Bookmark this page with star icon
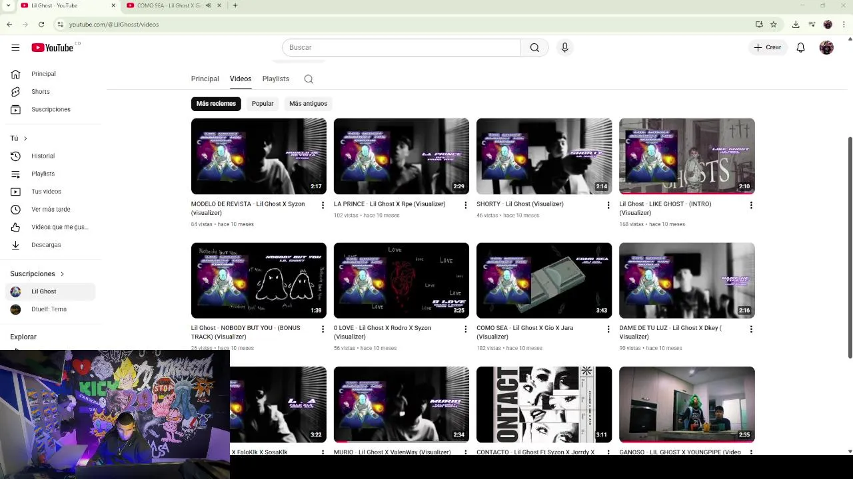 click(774, 25)
